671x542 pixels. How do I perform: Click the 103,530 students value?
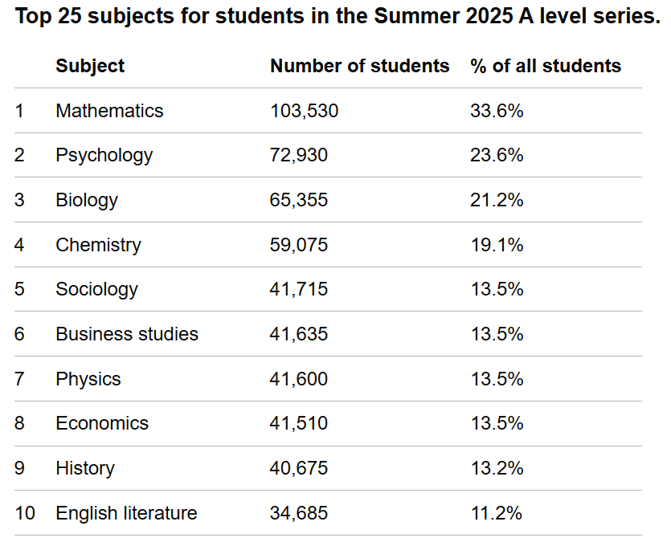[x=304, y=111]
